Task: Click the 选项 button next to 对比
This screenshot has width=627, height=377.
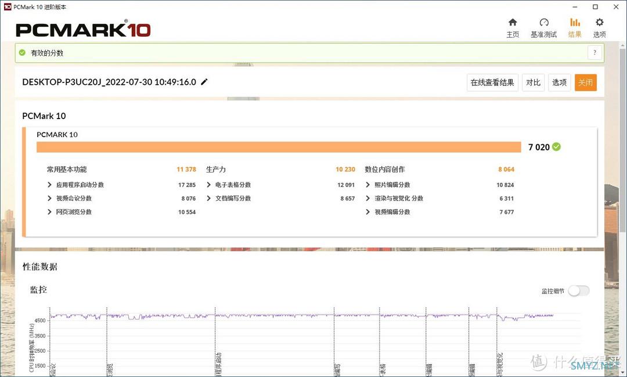Action: coord(559,82)
